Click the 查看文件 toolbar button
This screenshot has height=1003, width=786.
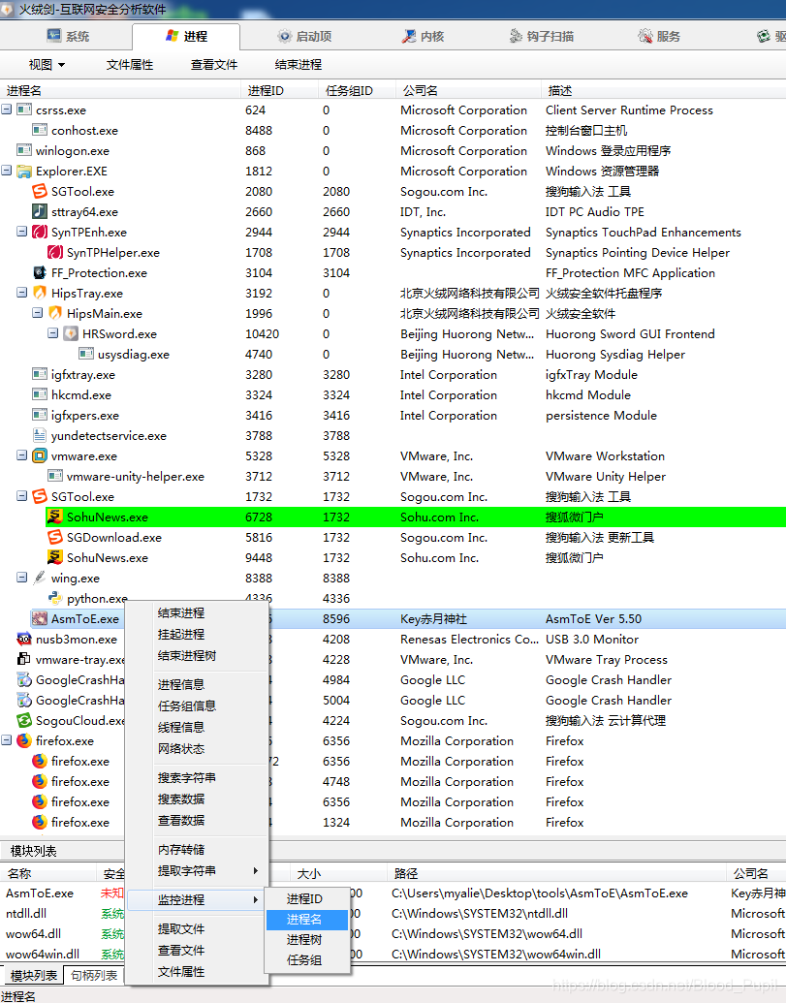(x=214, y=65)
